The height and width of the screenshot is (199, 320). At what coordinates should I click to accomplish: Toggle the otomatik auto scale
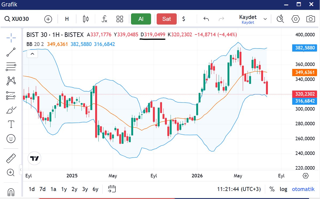tap(303, 189)
